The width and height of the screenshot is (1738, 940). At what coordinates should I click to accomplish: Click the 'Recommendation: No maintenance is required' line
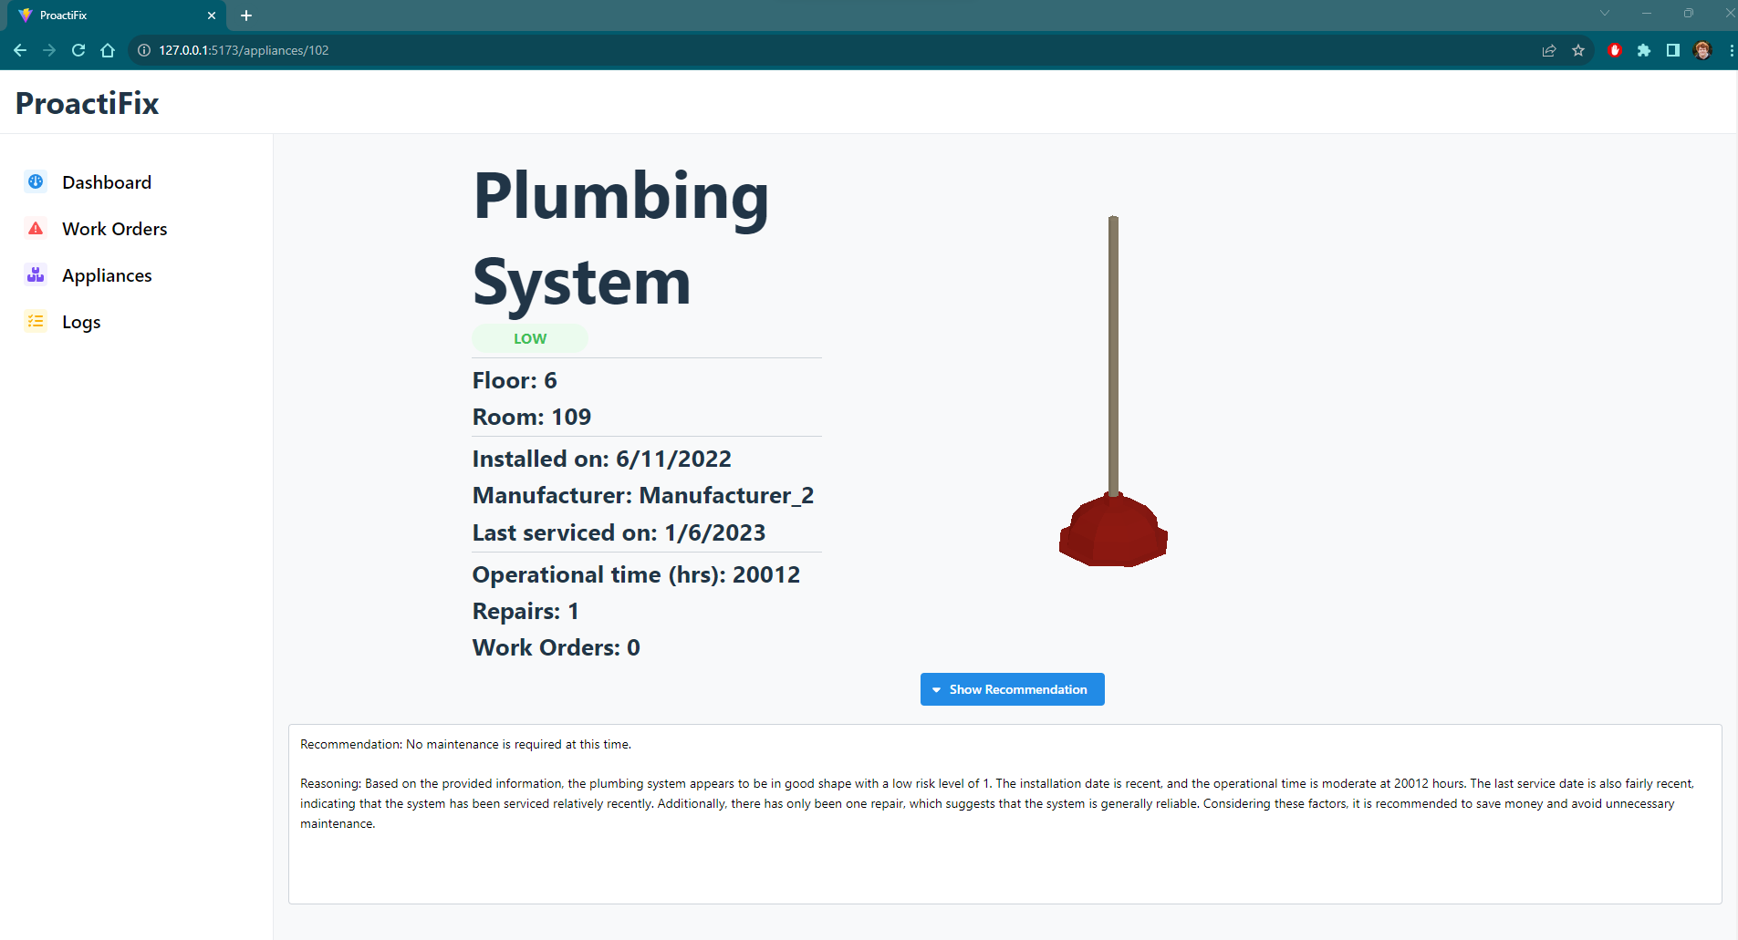465,744
